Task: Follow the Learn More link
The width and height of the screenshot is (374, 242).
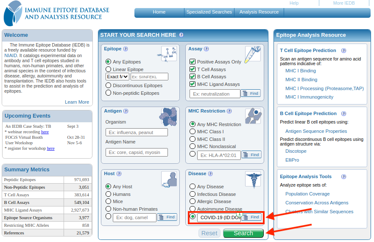Action: 77,102
